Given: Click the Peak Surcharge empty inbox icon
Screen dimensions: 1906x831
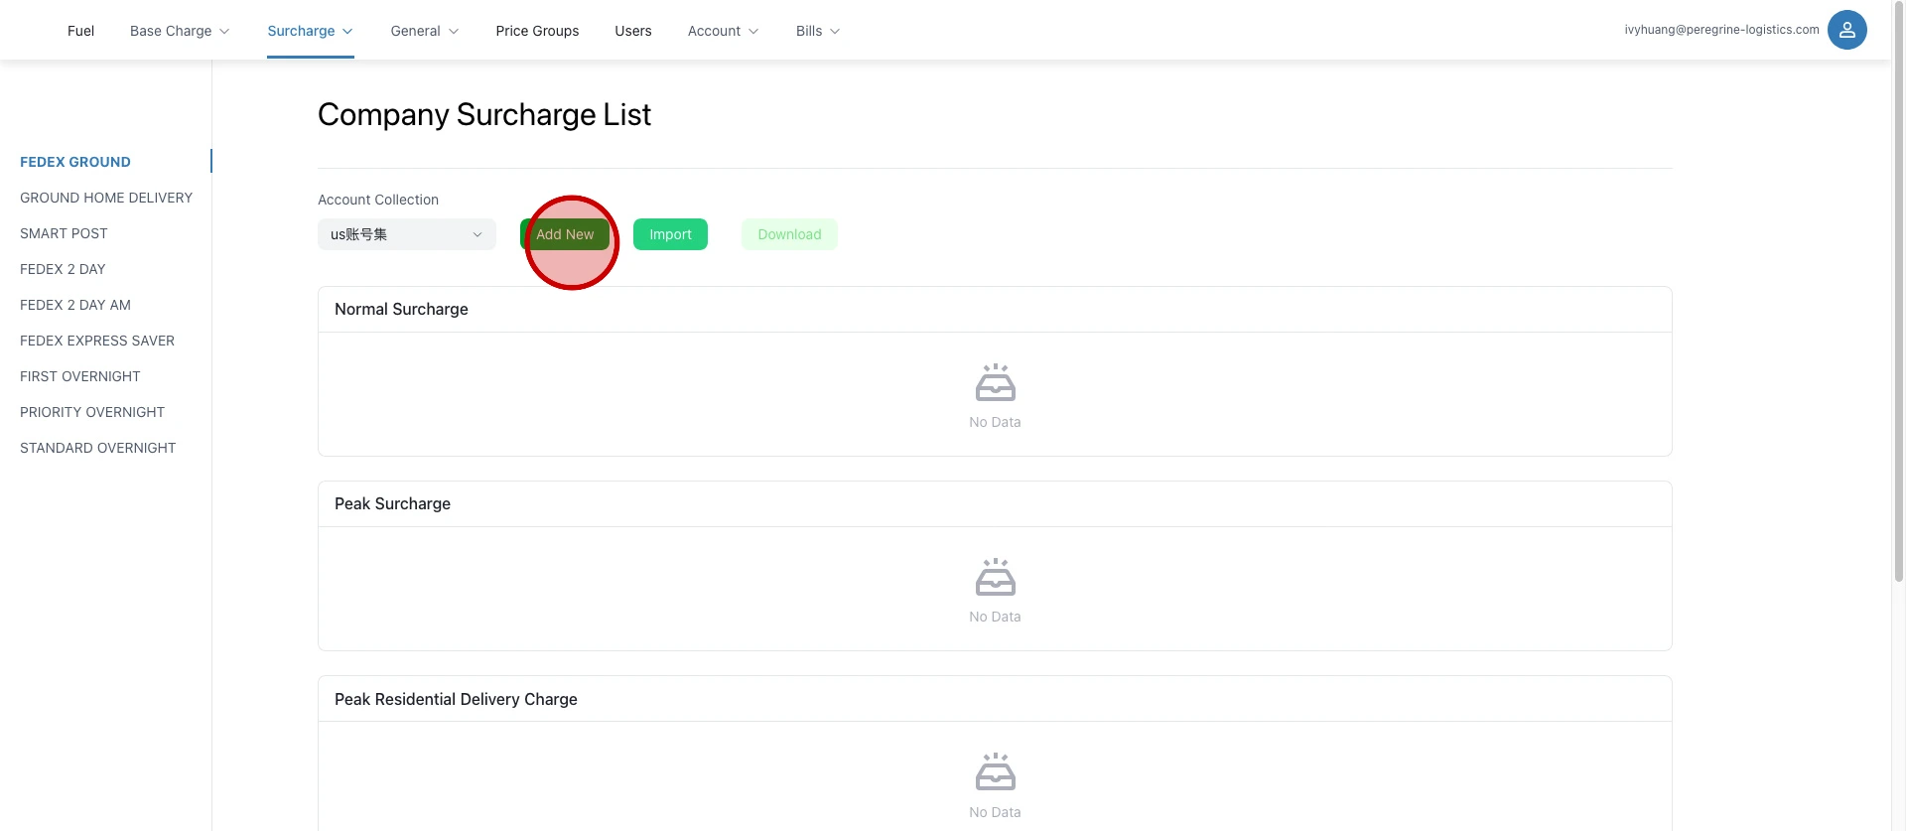Looking at the screenshot, I should (995, 577).
